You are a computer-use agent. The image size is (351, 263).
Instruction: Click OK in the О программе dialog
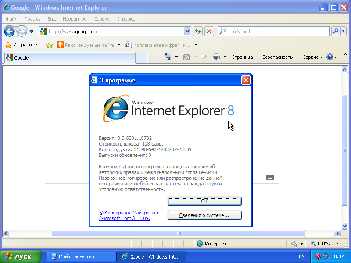pyautogui.click(x=204, y=201)
